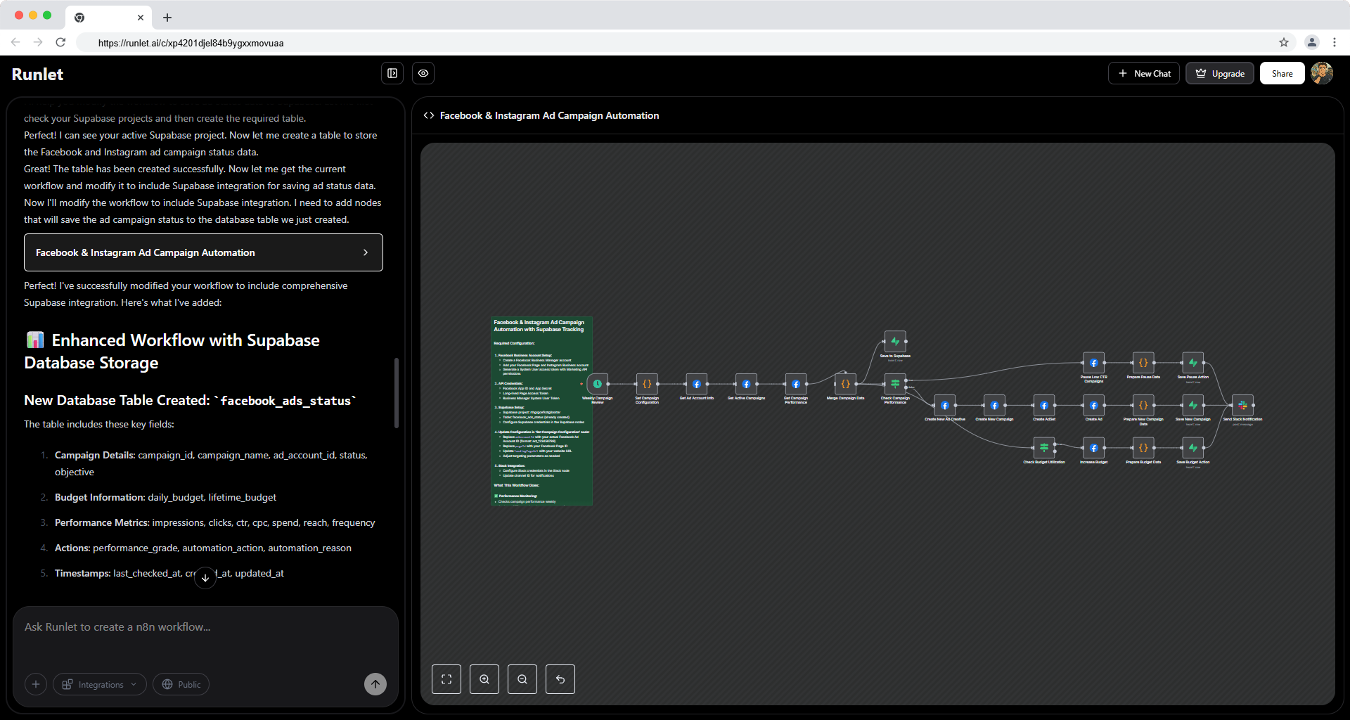Screen dimensions: 1350x720
Task: Click the fit-to-view canvas button
Action: pos(446,679)
